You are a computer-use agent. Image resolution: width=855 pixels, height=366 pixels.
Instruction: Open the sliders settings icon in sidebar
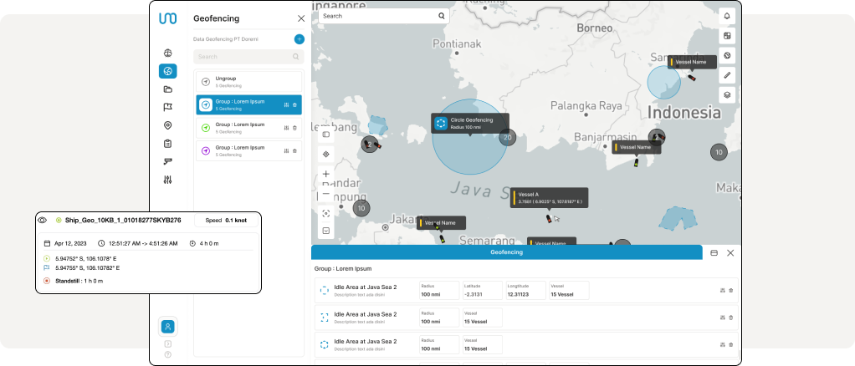(168, 180)
